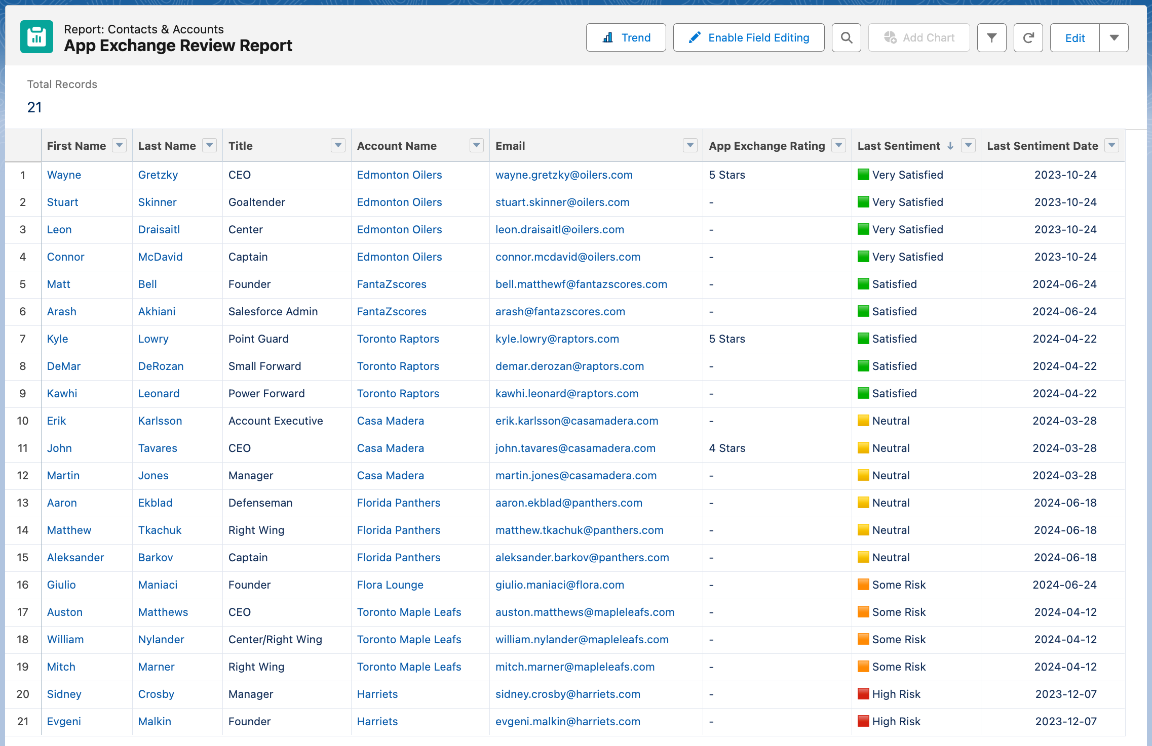This screenshot has height=746, width=1152.
Task: Select 'Goaltender' title cell
Action: pos(257,202)
